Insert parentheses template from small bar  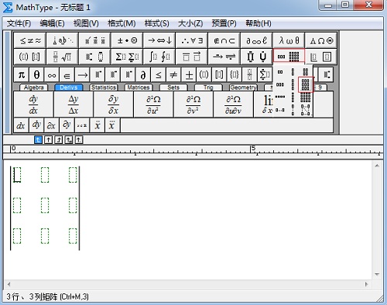204,75
